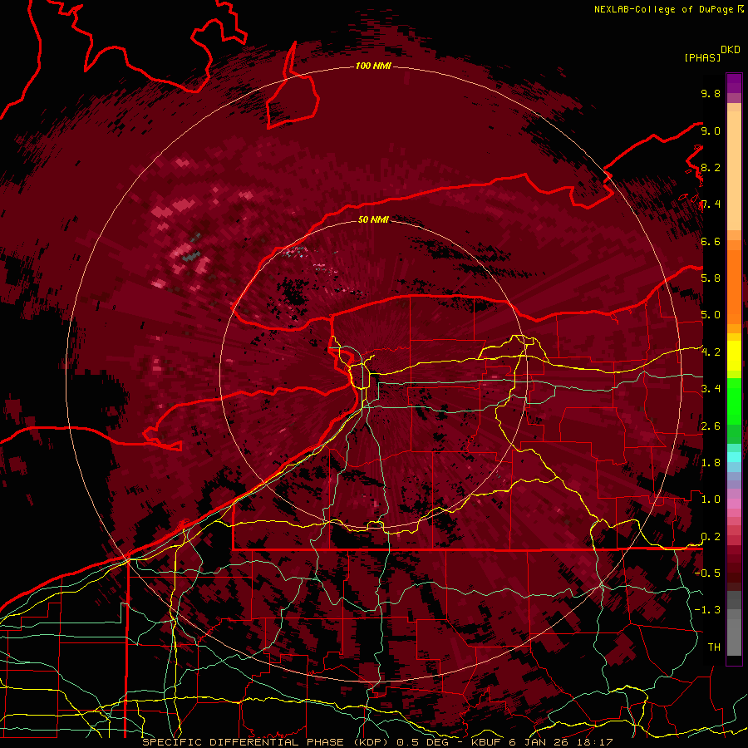
Task: Click the 1.0 scale value
Action: (x=711, y=499)
